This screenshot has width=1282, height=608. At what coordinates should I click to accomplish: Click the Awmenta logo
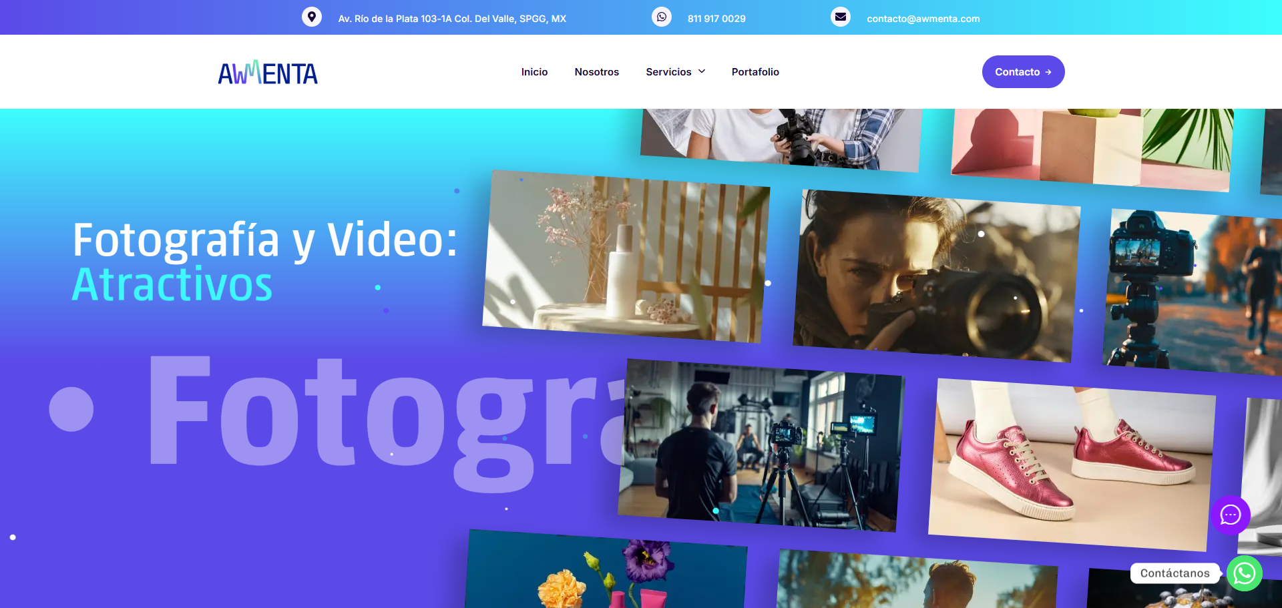click(268, 72)
